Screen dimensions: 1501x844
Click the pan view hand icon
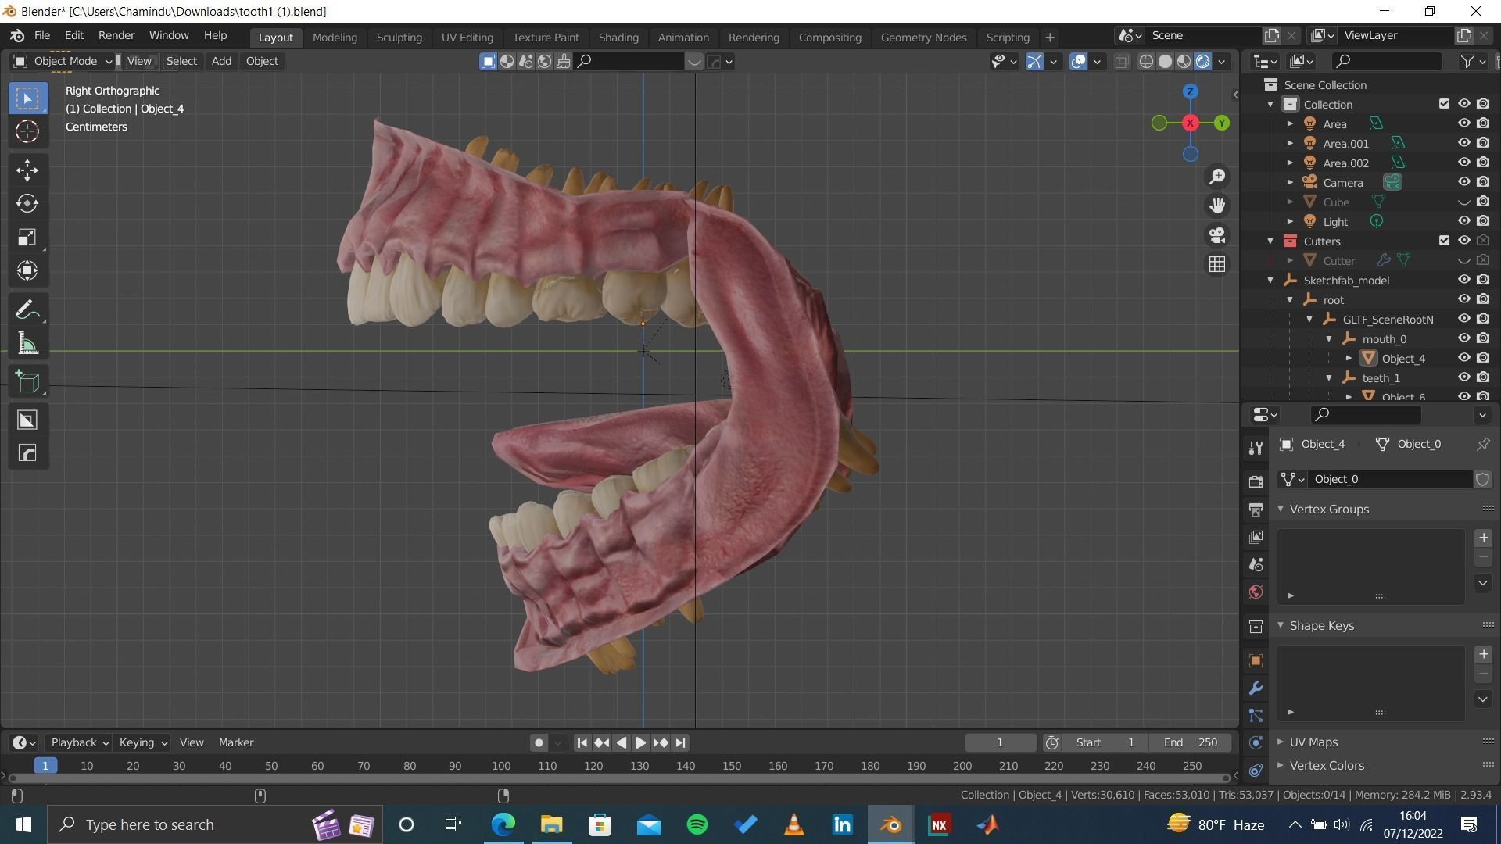click(x=1217, y=206)
